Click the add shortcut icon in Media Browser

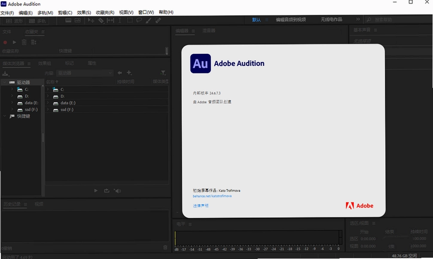(6, 73)
